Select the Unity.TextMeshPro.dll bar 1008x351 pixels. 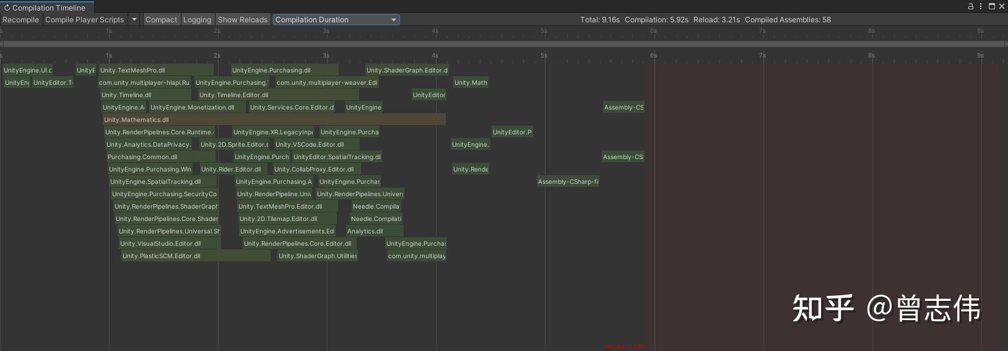click(x=156, y=70)
